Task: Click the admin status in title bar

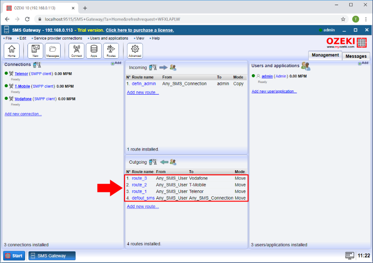Action: click(x=327, y=30)
